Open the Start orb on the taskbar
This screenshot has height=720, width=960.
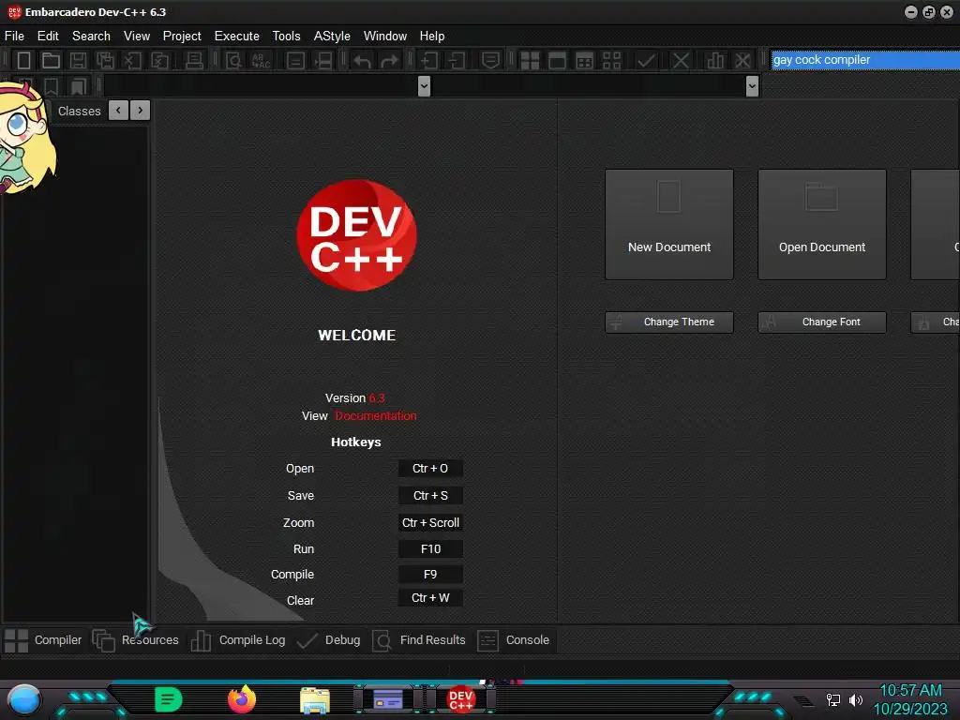[x=24, y=700]
